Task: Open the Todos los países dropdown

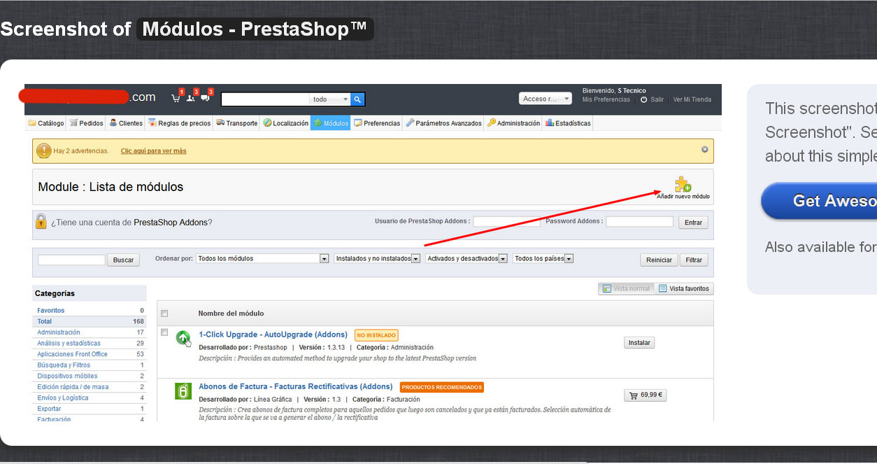Action: 543,259
